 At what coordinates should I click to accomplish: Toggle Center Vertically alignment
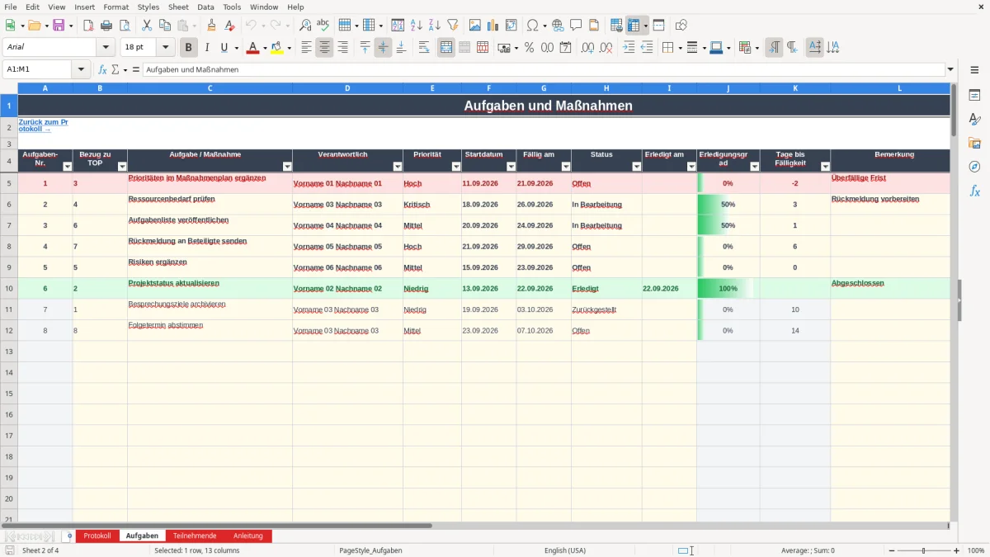383,48
